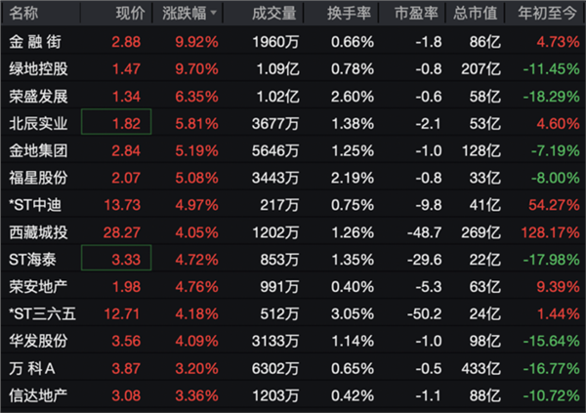
Task: Select the 信达地产 stock name
Action: tap(38, 394)
